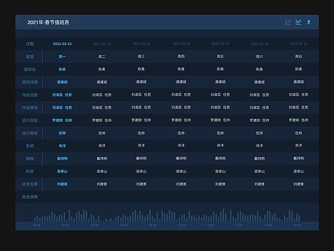334x251 pixels.
Task: Click the 系统 name under 周三
Action: tap(141, 146)
